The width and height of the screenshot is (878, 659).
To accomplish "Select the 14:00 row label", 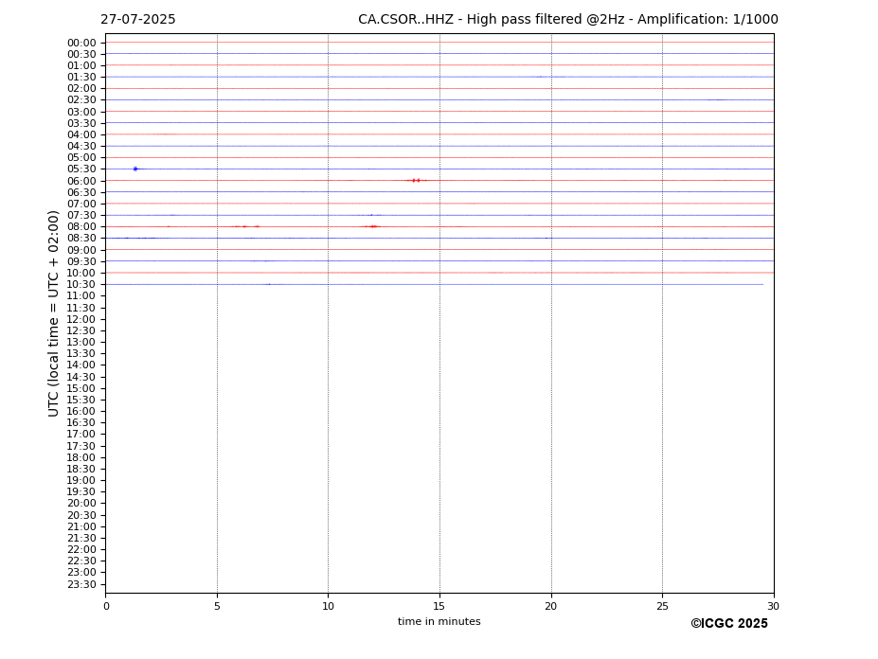I will coord(81,365).
